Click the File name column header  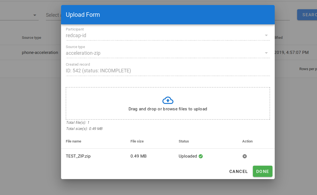click(x=74, y=141)
